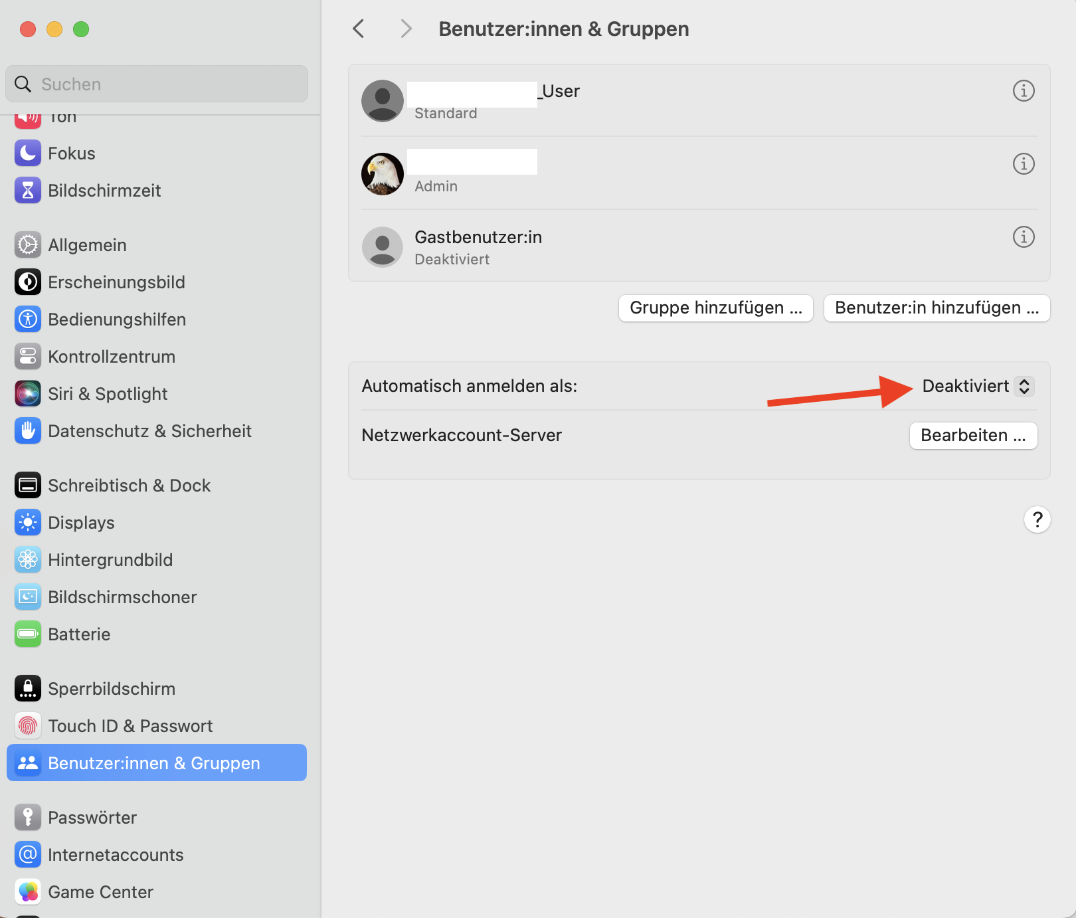Viewport: 1076px width, 918px height.
Task: Open the Game Center icon
Action: (x=28, y=892)
